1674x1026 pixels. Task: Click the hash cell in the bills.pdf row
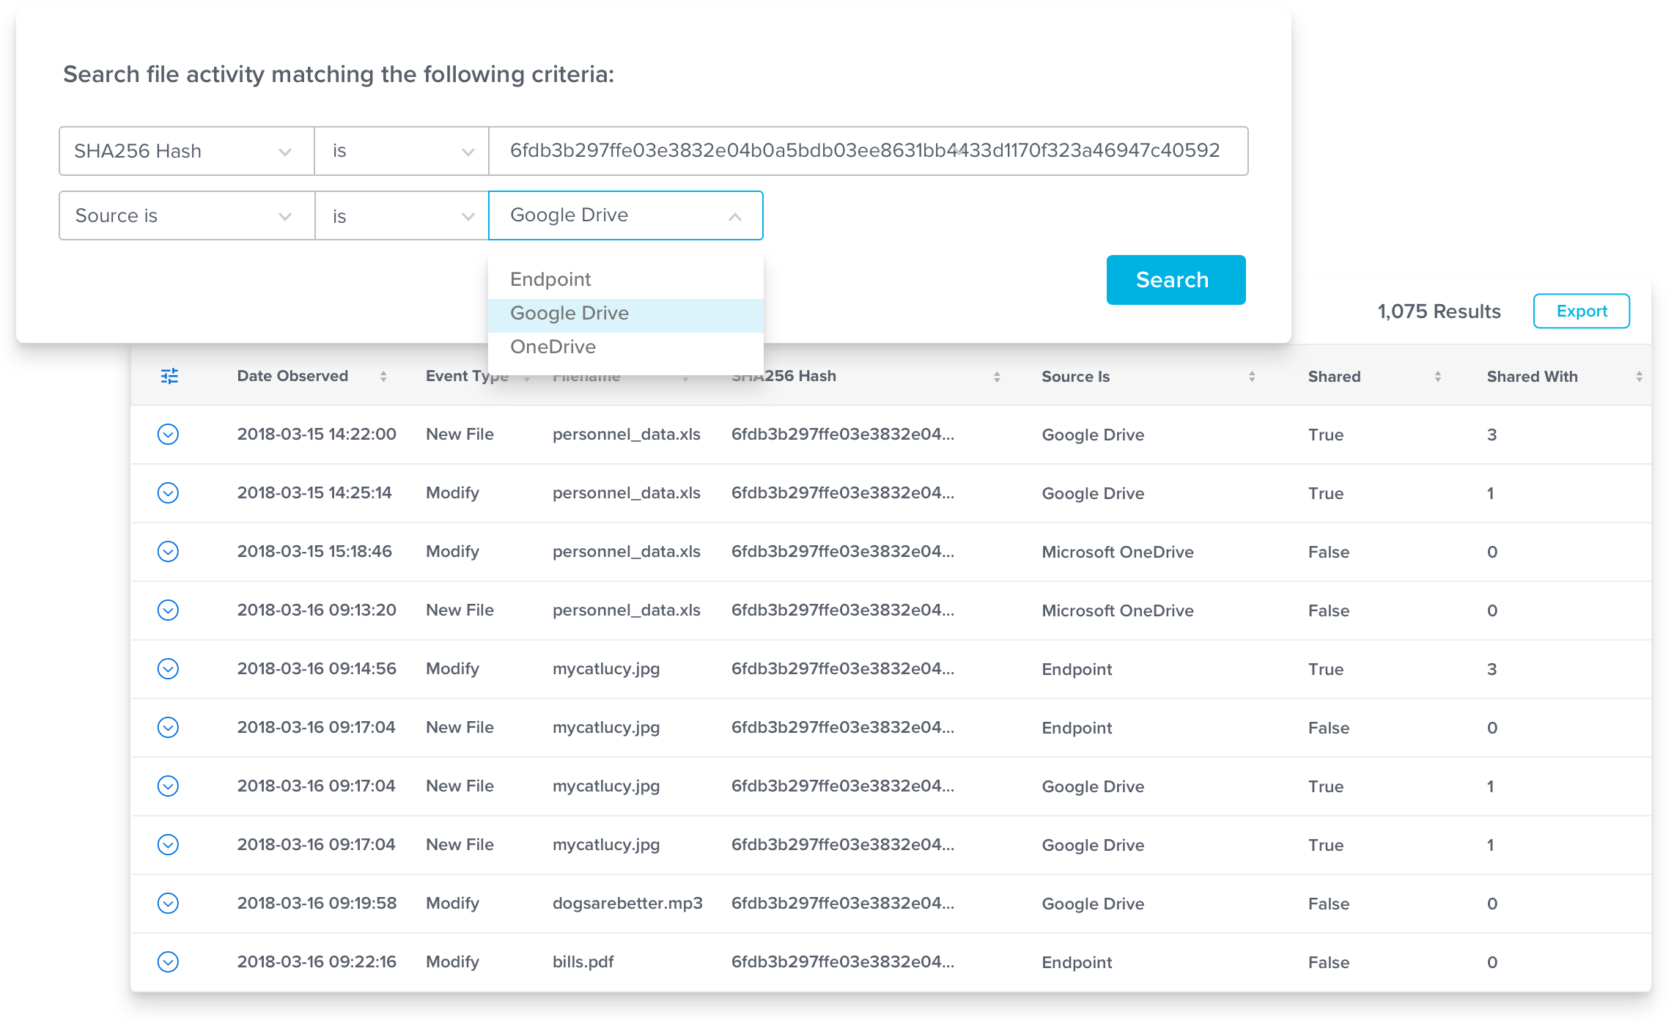point(843,962)
